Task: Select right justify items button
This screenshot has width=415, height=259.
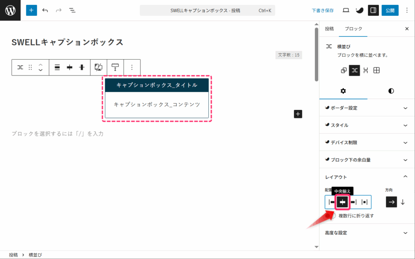Action: (x=353, y=202)
